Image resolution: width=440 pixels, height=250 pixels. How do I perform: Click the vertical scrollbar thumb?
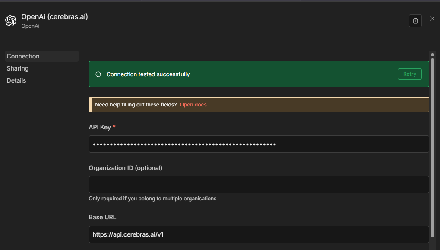432,147
